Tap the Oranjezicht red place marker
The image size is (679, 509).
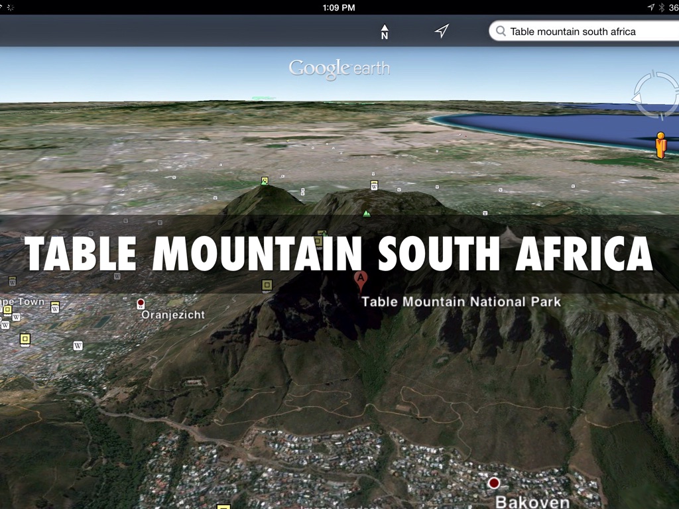click(x=141, y=303)
